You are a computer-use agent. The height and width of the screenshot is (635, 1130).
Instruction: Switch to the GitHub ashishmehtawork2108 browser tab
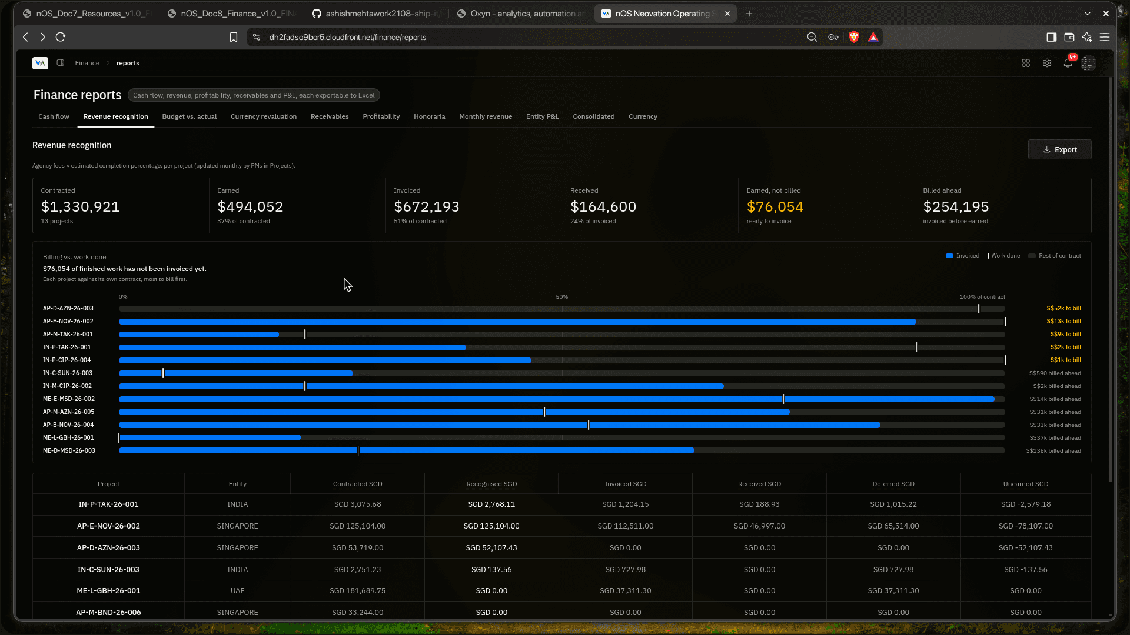coord(375,14)
